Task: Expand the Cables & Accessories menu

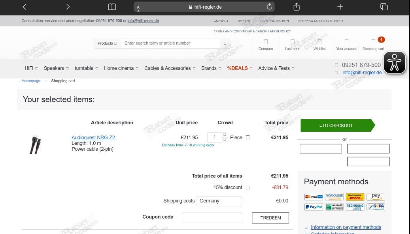Action: [170, 68]
